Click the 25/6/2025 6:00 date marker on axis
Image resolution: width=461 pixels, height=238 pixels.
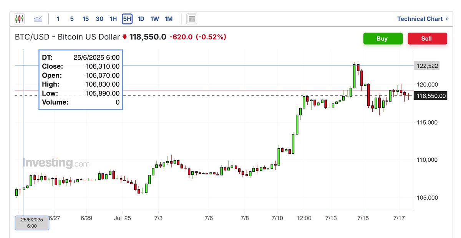[x=32, y=223]
